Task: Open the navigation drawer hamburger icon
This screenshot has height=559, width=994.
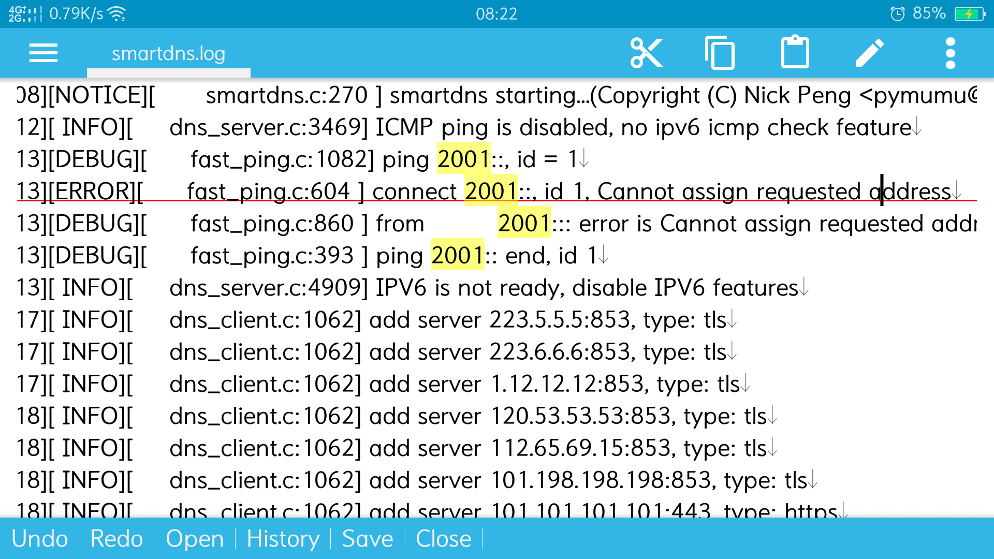Action: point(43,53)
